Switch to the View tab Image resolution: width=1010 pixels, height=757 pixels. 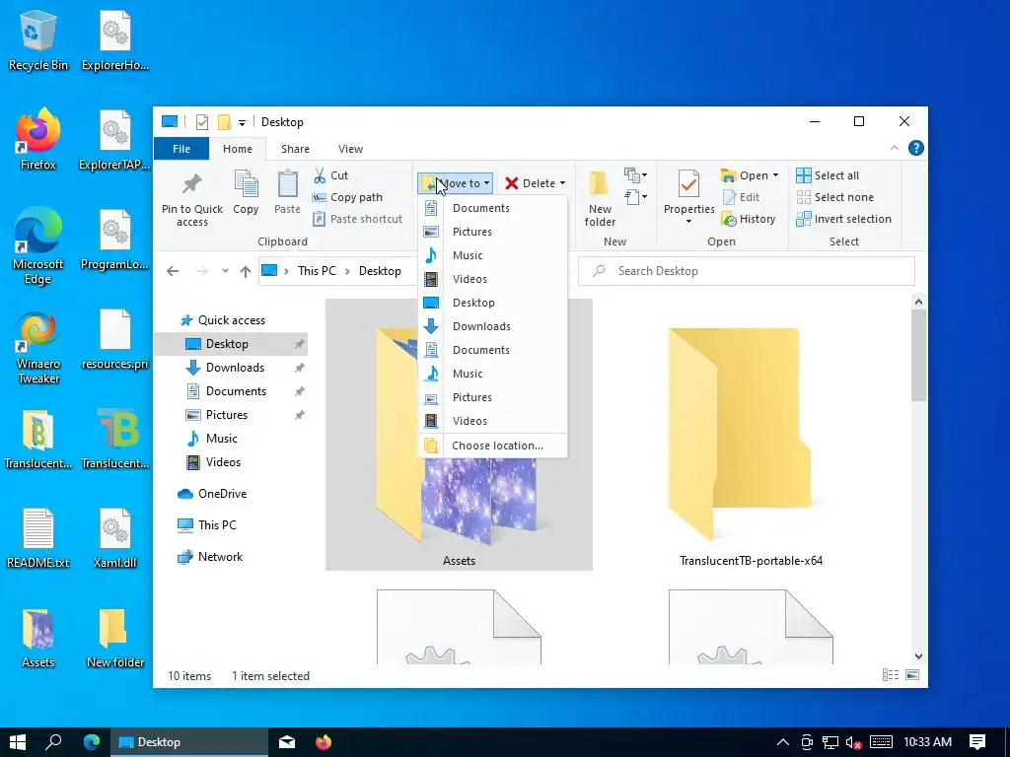[x=350, y=149]
